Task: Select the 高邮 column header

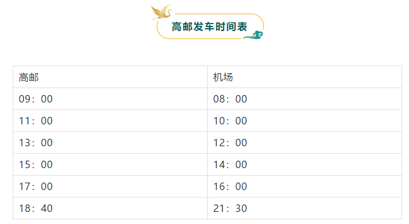Action: (110, 77)
